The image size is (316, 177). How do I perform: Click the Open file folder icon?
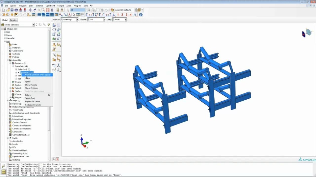[x=8, y=10]
